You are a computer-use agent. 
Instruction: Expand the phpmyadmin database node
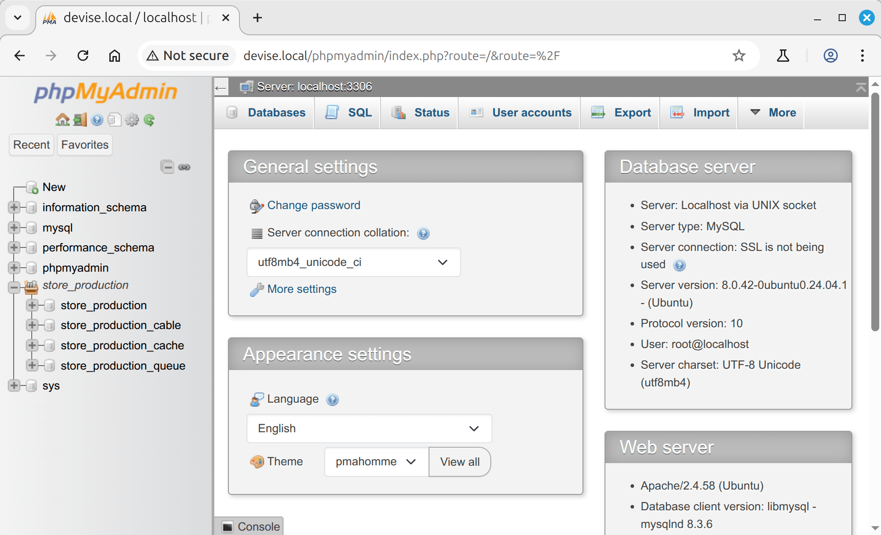[x=14, y=268]
